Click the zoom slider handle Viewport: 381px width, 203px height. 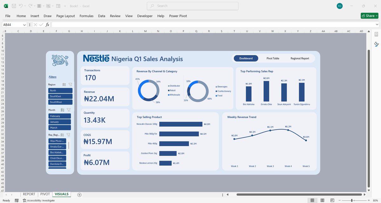click(352, 200)
